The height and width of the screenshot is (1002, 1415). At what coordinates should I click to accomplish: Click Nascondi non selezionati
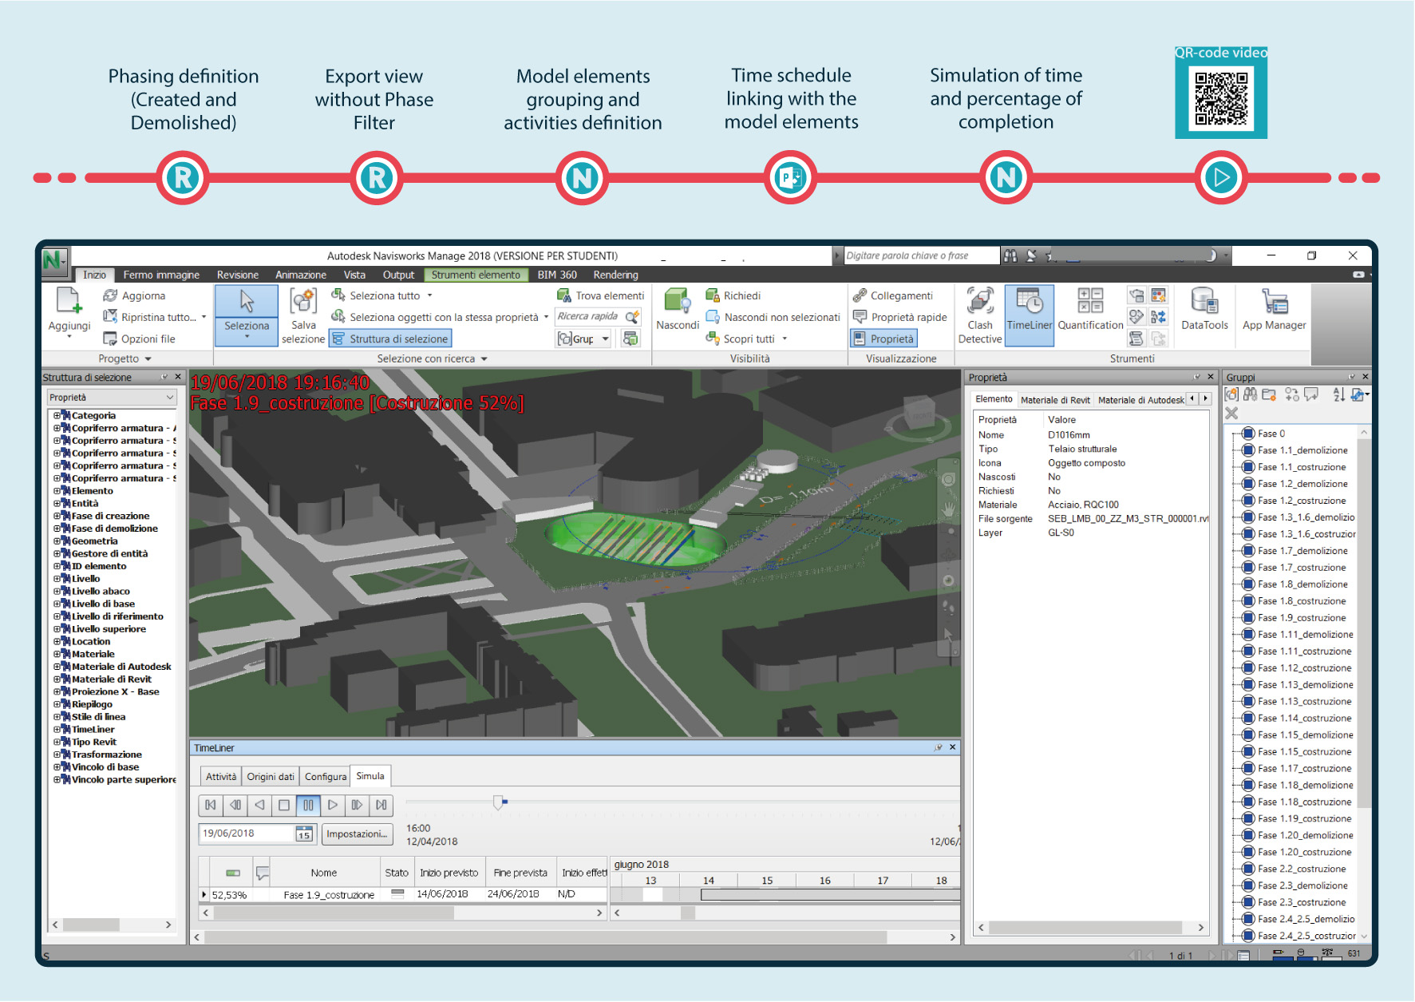pyautogui.click(x=773, y=317)
